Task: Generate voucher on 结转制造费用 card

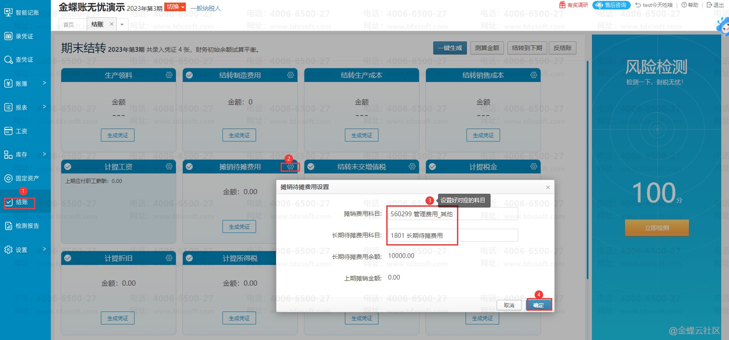Action: [x=239, y=135]
